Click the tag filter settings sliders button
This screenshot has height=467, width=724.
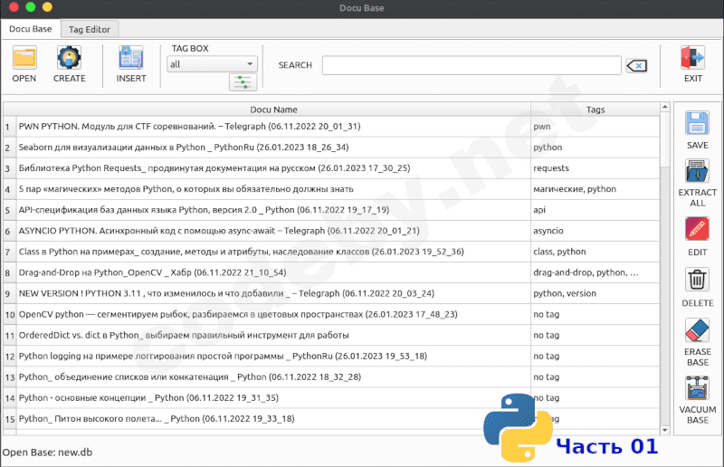pos(243,83)
